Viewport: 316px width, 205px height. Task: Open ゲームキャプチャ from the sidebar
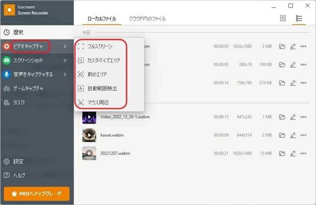click(28, 89)
